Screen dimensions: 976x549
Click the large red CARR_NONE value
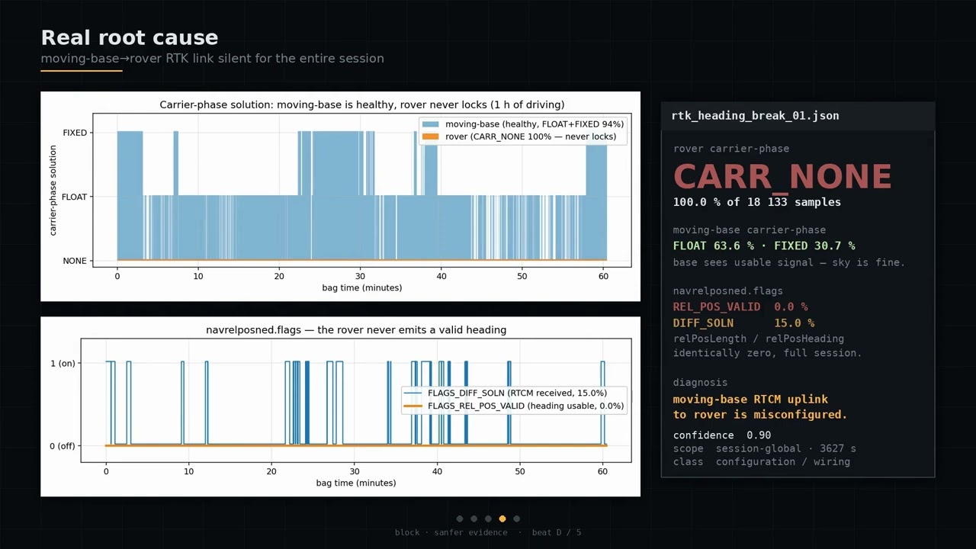click(x=782, y=176)
